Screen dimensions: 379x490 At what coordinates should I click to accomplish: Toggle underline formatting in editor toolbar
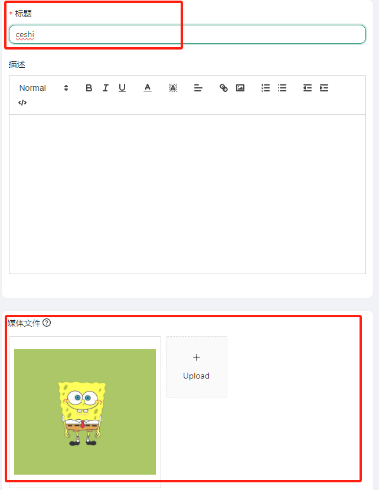point(122,88)
